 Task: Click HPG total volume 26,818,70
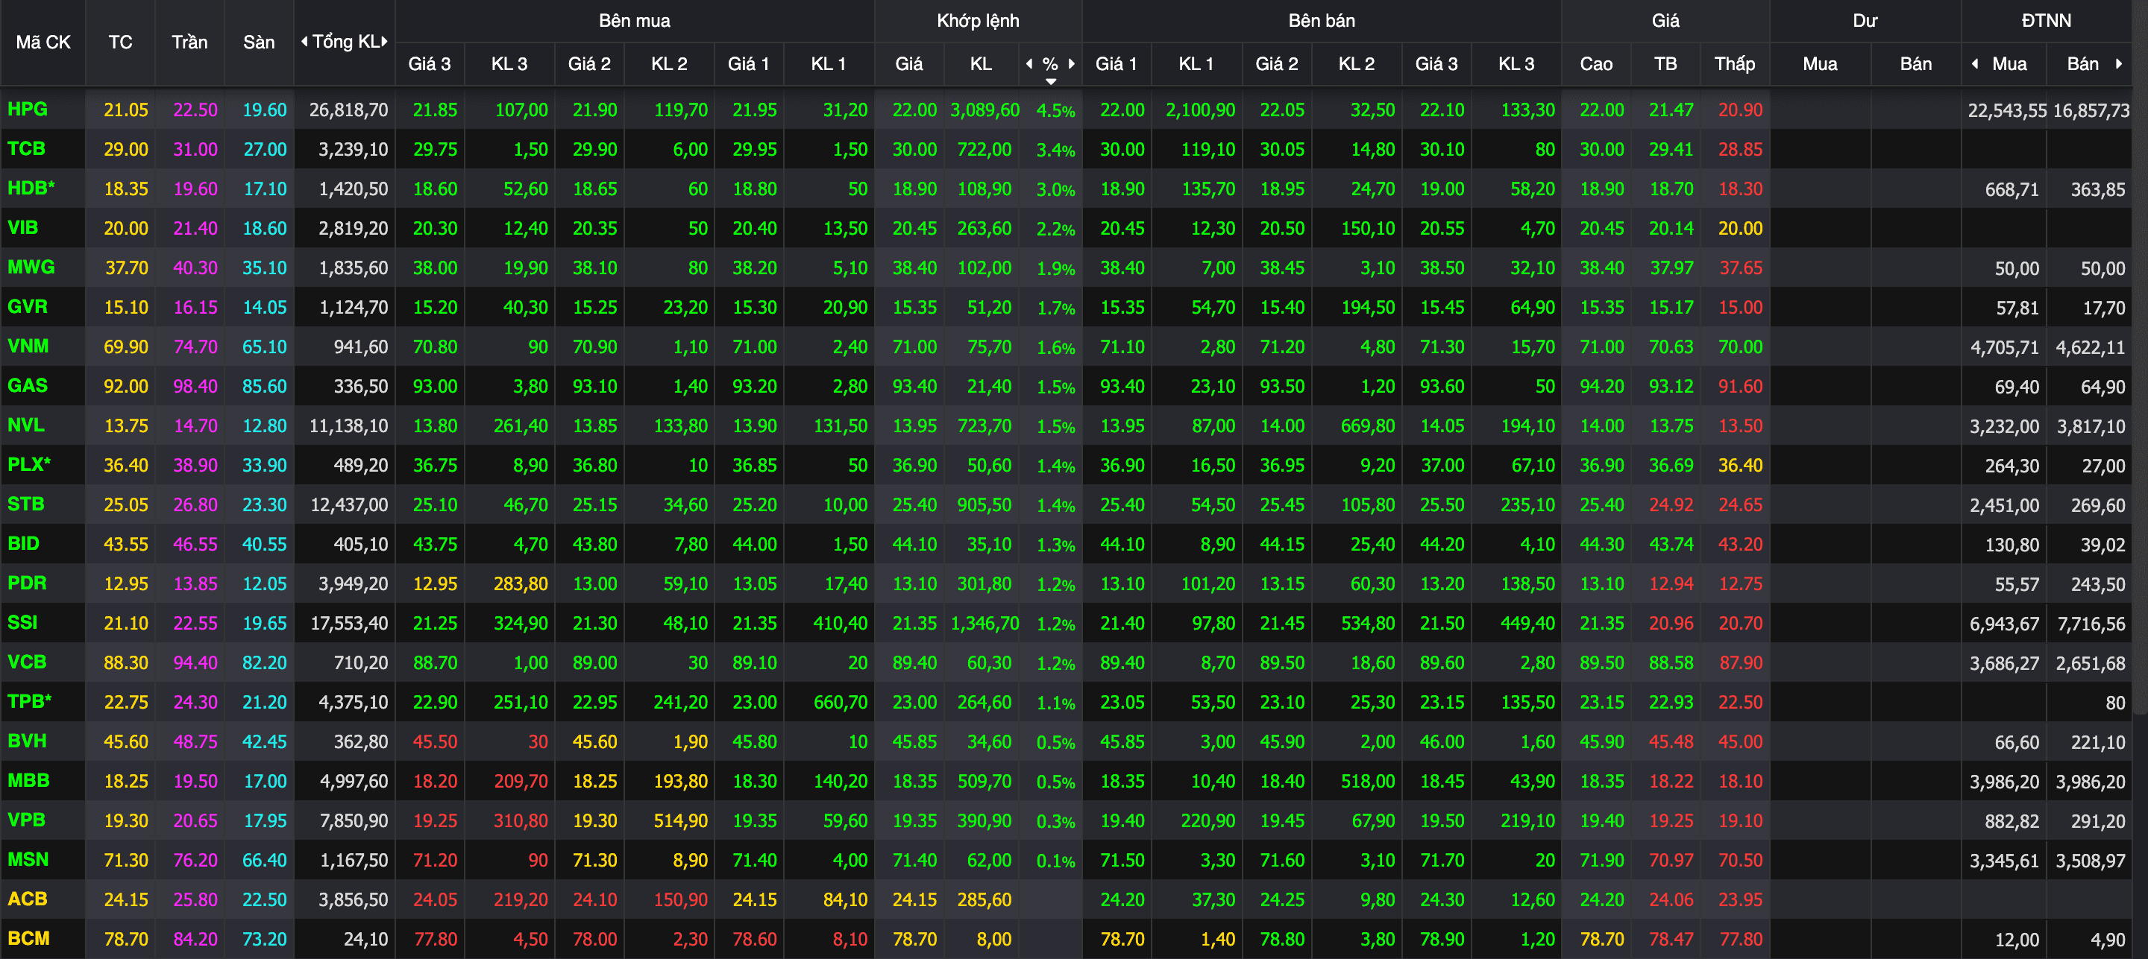click(x=348, y=110)
